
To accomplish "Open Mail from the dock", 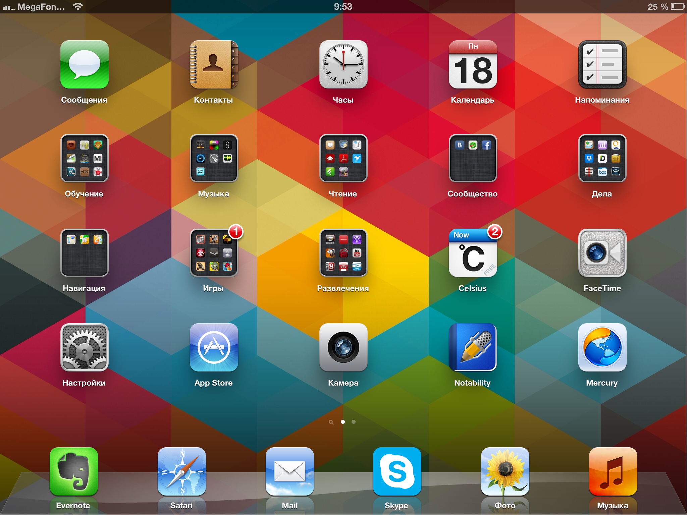I will pyautogui.click(x=290, y=471).
